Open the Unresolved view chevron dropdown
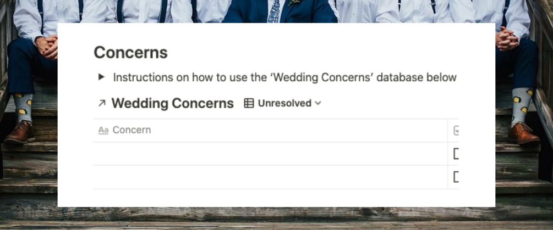This screenshot has width=553, height=230. (x=318, y=103)
